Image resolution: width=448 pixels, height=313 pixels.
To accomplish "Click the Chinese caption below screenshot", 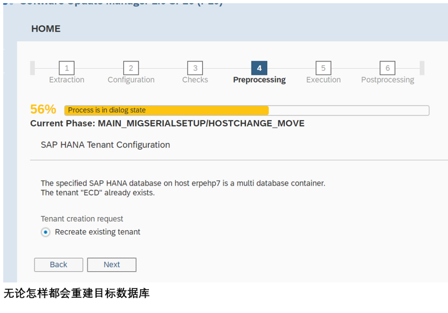I will (x=77, y=293).
